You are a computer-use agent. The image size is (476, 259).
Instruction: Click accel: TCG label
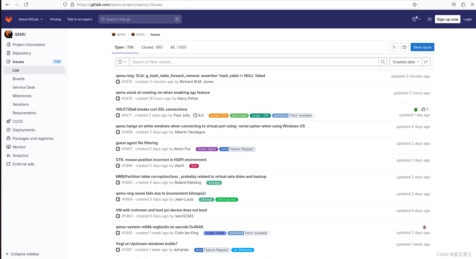click(x=218, y=116)
